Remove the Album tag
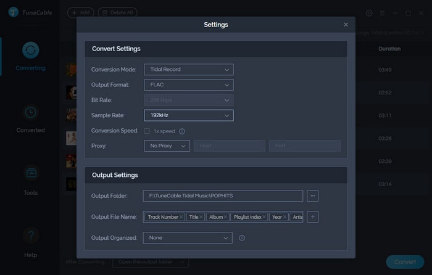This screenshot has width=432, height=275. pyautogui.click(x=225, y=217)
